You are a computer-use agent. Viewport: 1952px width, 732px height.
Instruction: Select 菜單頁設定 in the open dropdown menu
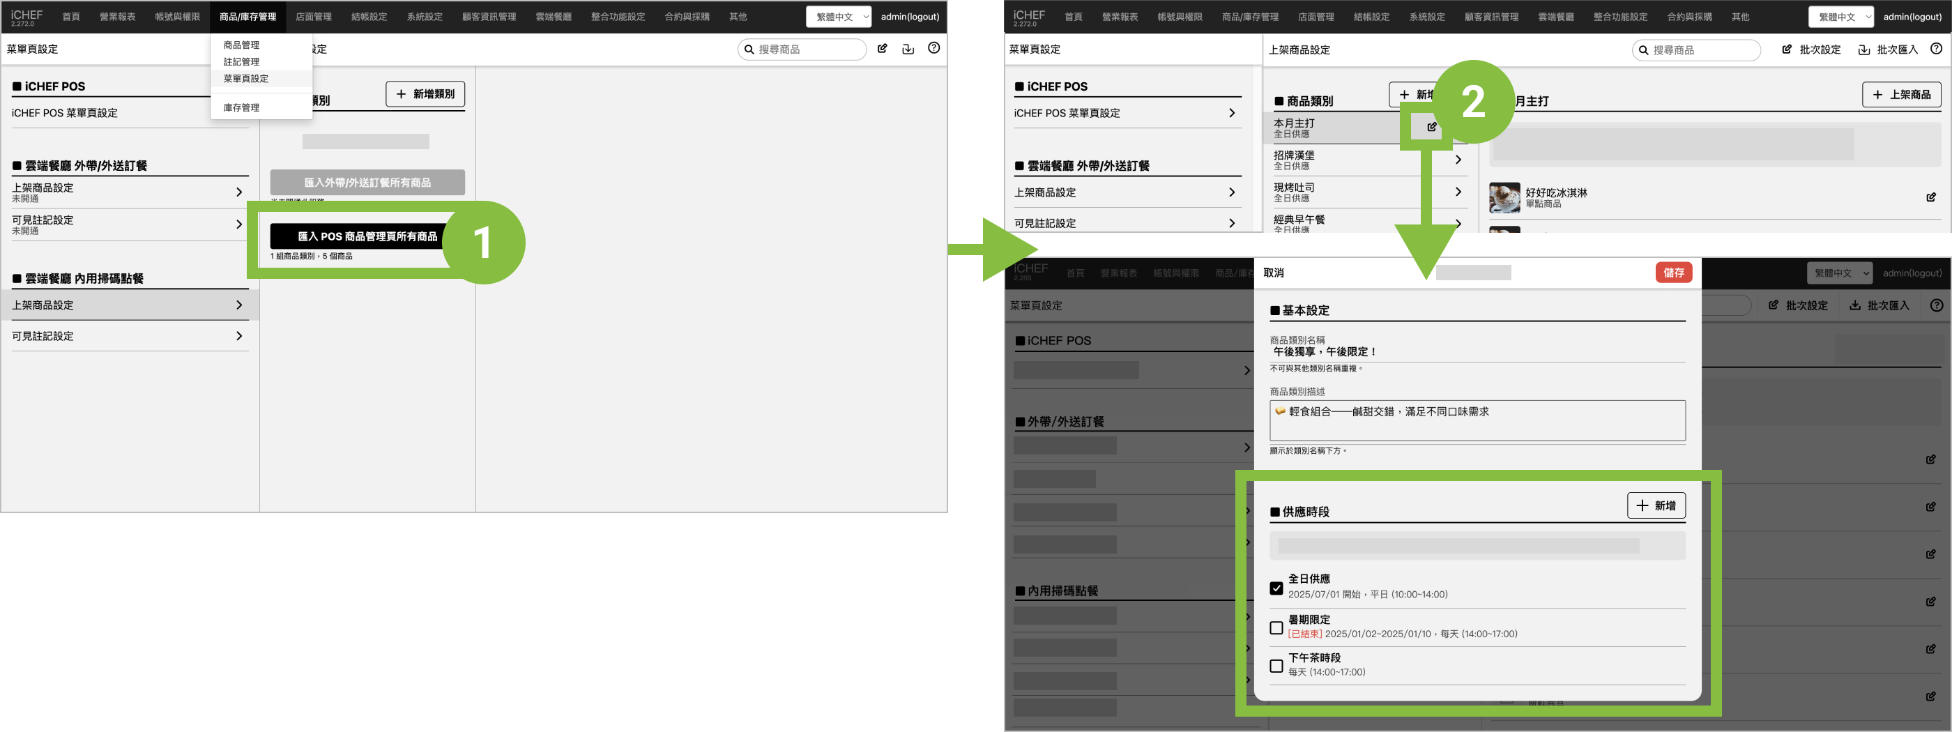(x=245, y=79)
